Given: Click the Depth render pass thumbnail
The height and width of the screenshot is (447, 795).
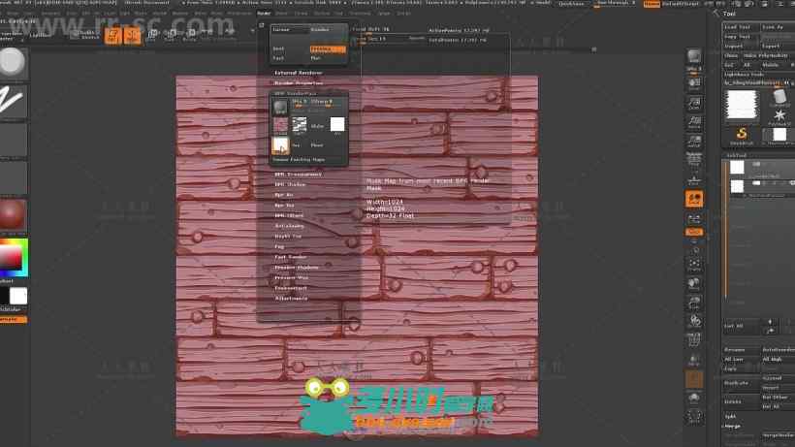Looking at the screenshot, I should click(x=300, y=125).
